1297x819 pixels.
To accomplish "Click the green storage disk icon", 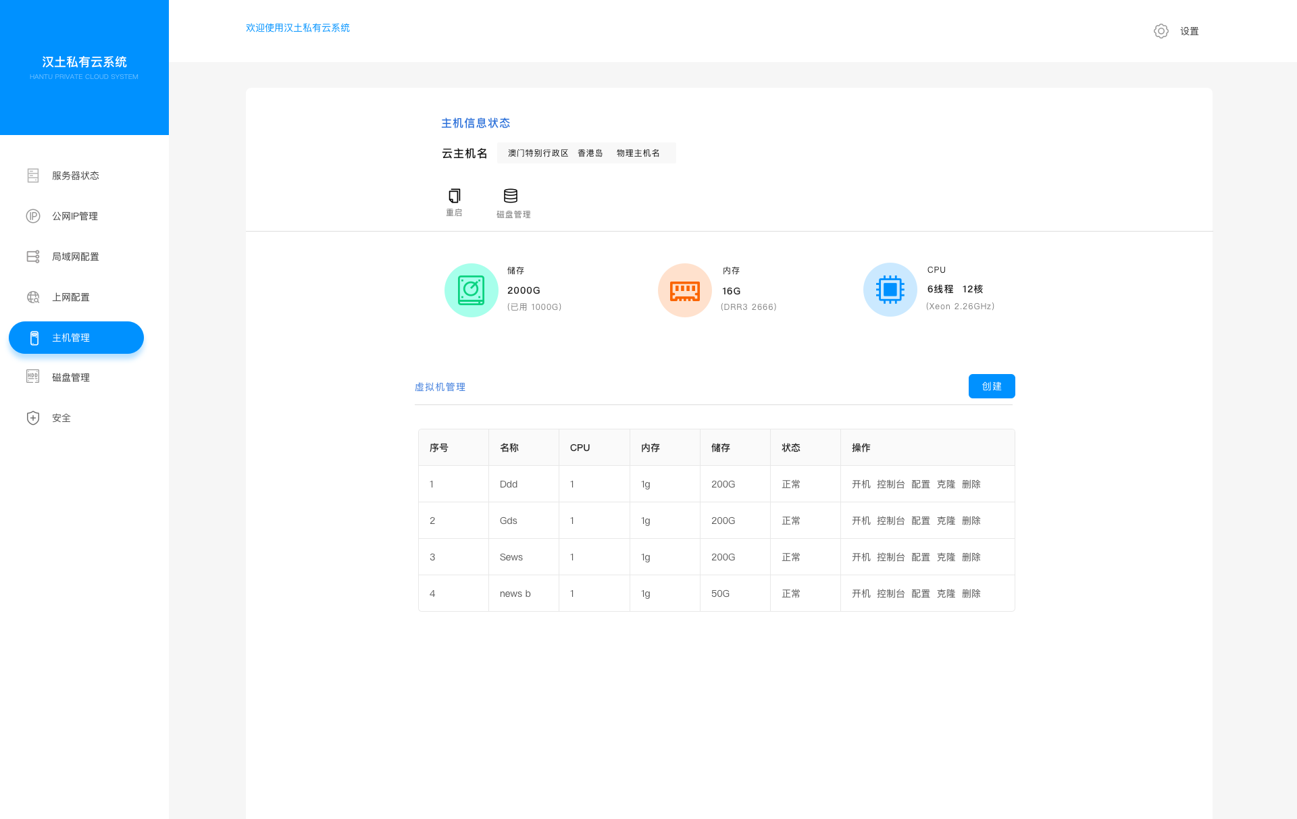I will [x=472, y=290].
